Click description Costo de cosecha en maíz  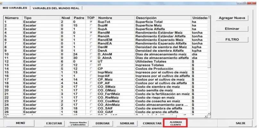tap(158, 101)
